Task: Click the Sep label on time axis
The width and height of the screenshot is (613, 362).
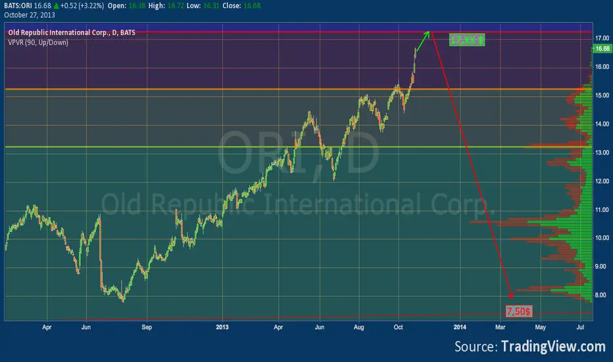Action: 147,327
